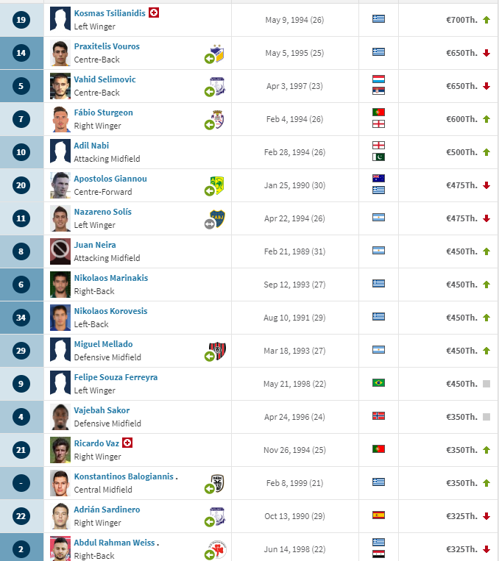Open Abdul Rahman Weiss player link

(114, 543)
